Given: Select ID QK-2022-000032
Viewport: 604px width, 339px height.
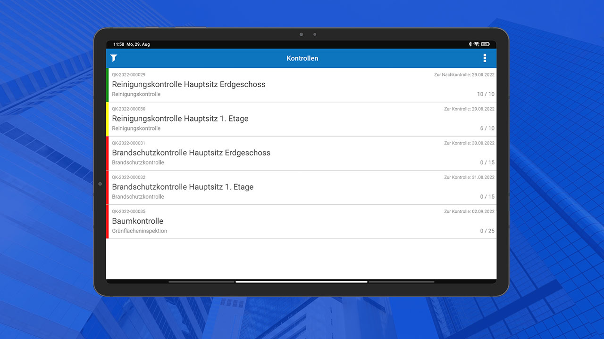Looking at the screenshot, I should click(x=128, y=178).
